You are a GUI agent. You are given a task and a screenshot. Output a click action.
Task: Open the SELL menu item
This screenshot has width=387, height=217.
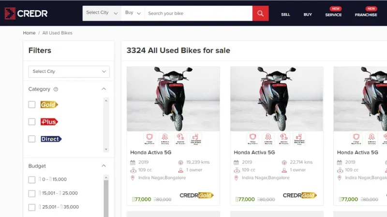285,14
